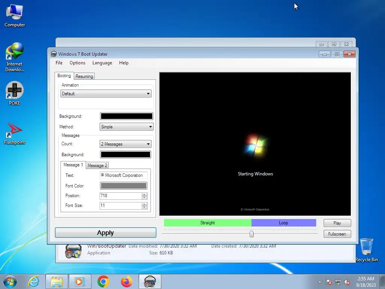Image resolution: width=385 pixels, height=289 pixels.
Task: Show hidden system tray icons
Action: tap(320, 282)
